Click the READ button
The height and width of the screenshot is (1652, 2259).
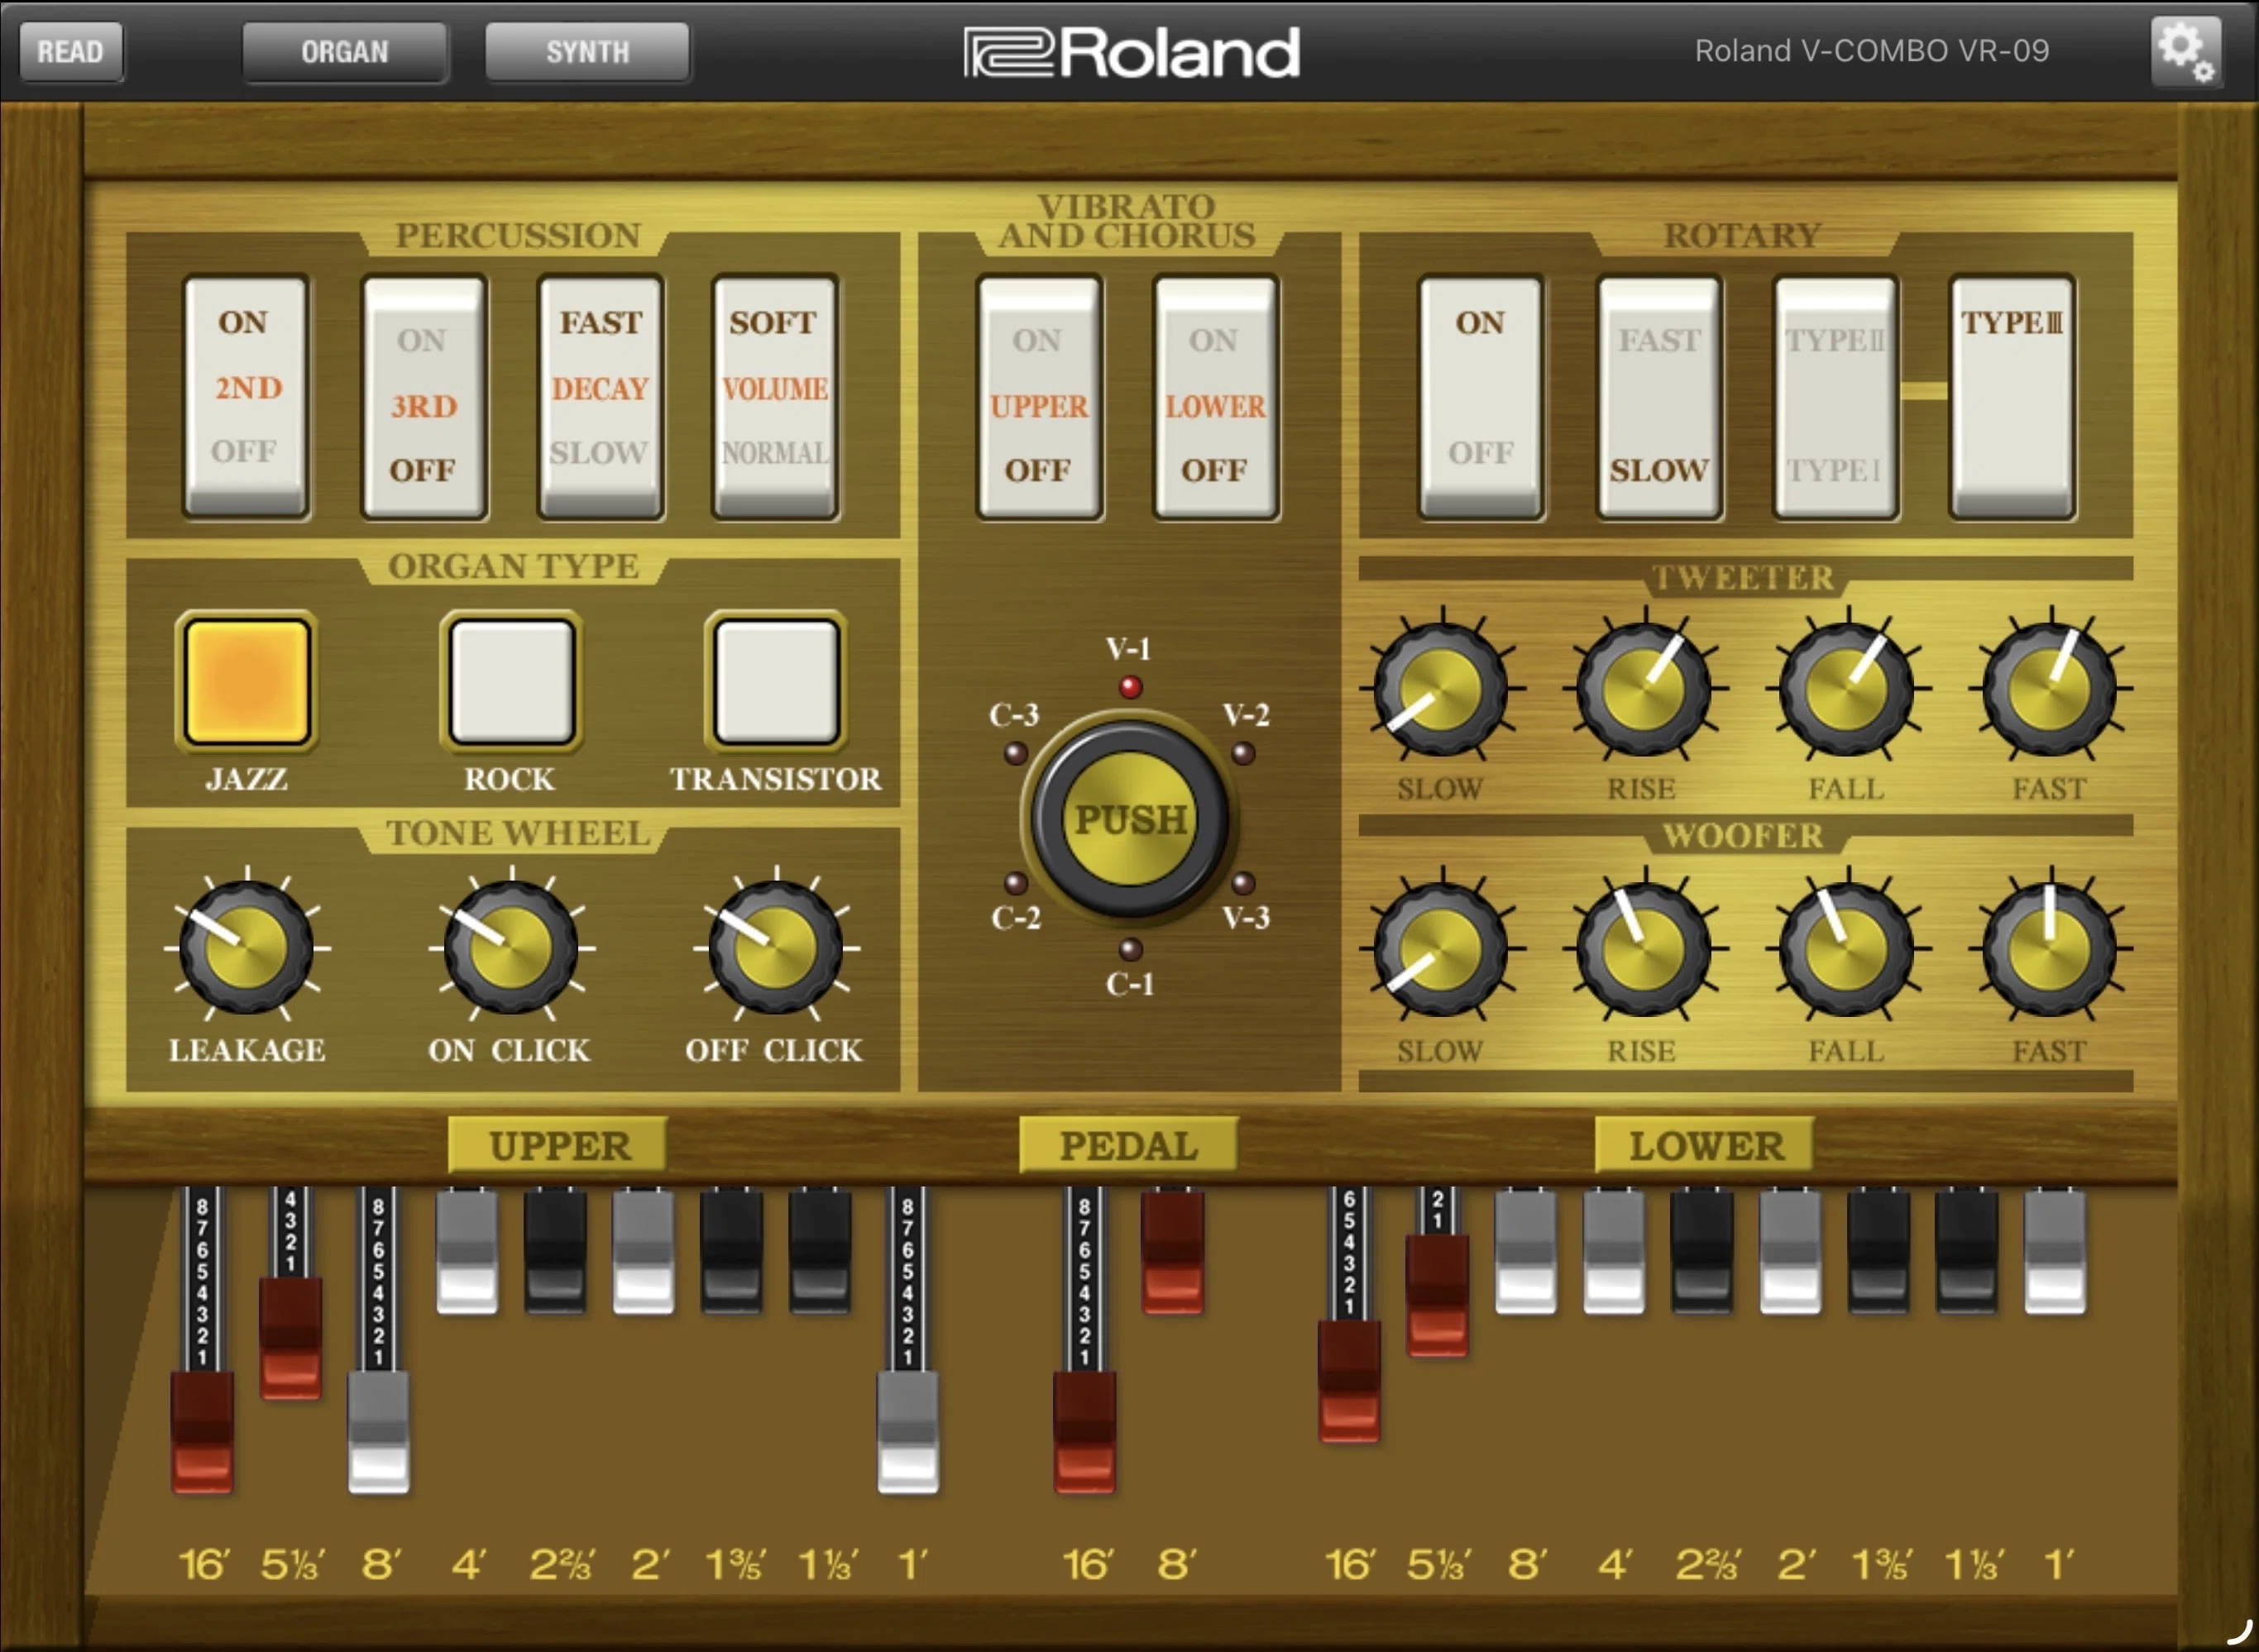[71, 51]
